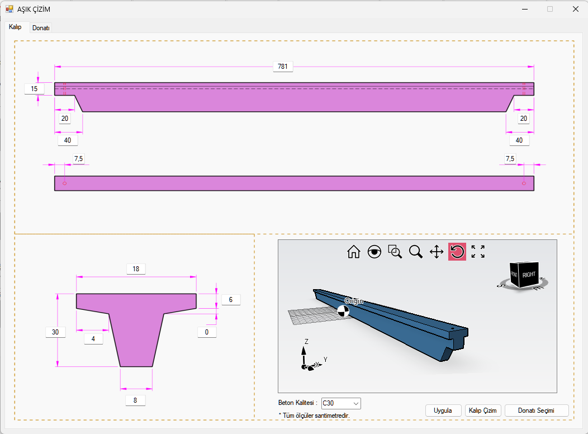Toggle the highlighted rotate tool
This screenshot has height=434, width=588.
457,252
